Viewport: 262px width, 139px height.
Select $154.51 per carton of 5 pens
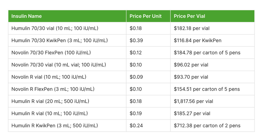pyautogui.click(x=207, y=89)
